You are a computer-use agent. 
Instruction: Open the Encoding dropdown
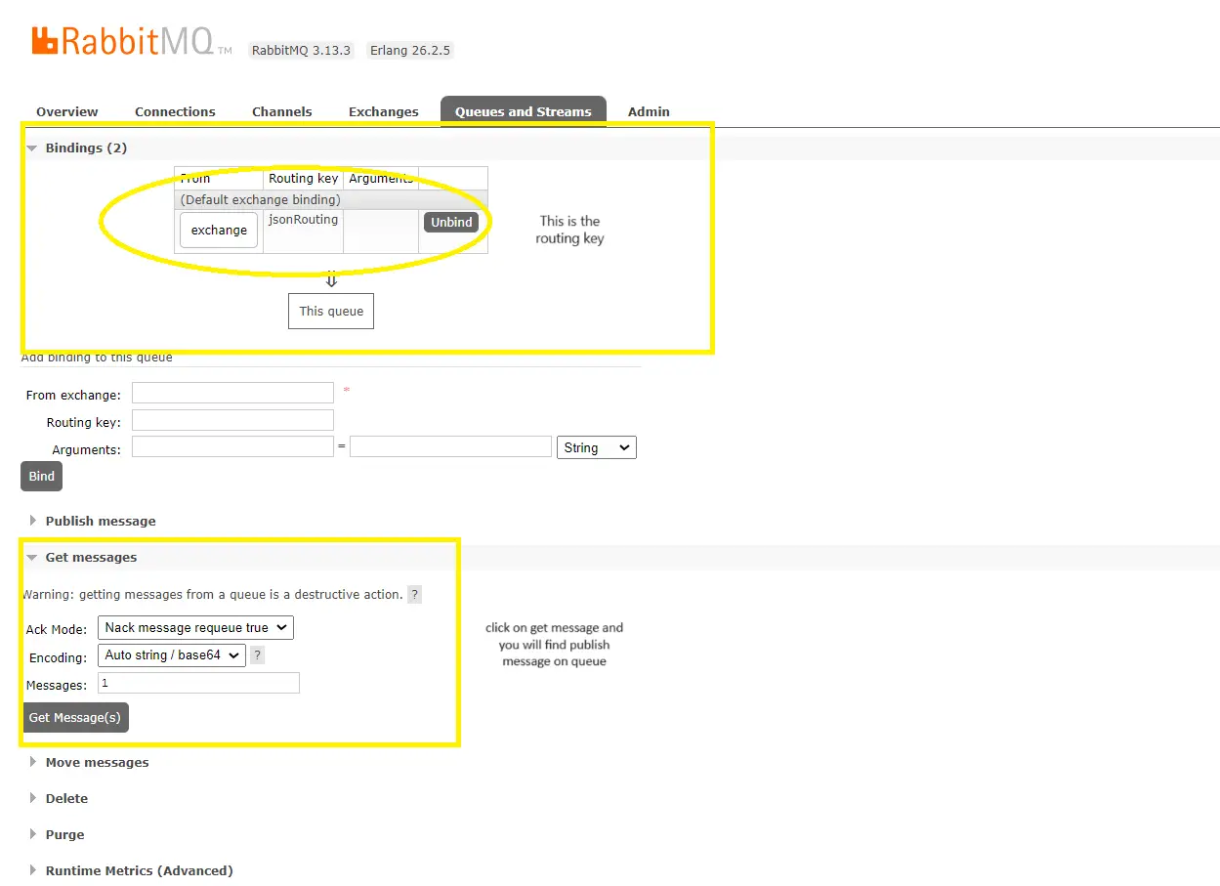click(x=172, y=655)
